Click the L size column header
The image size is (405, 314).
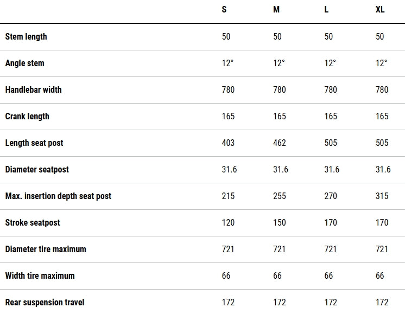(326, 10)
